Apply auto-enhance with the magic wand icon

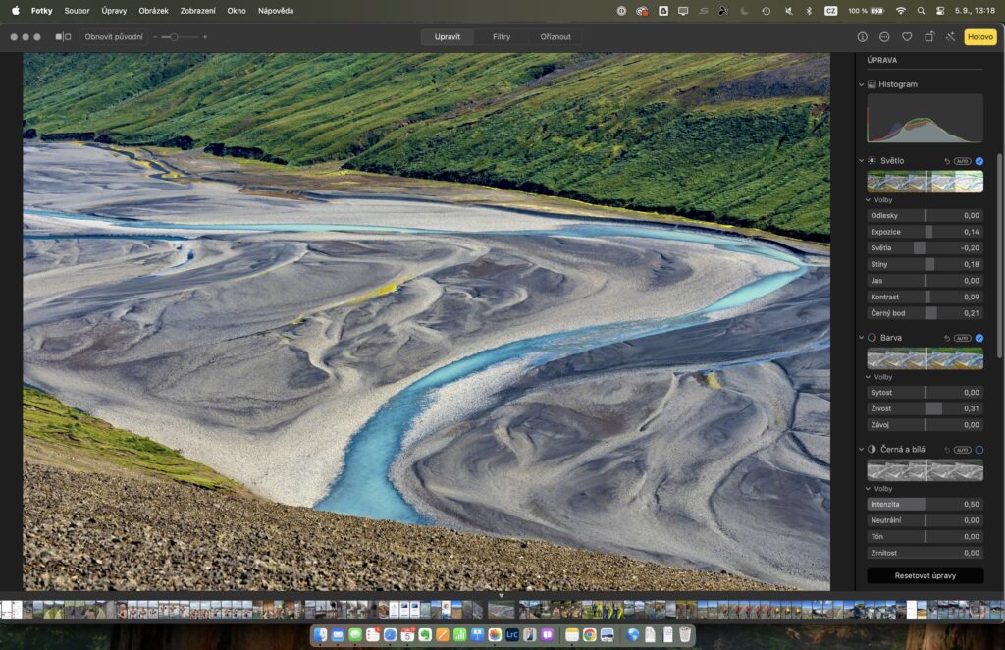(x=950, y=36)
